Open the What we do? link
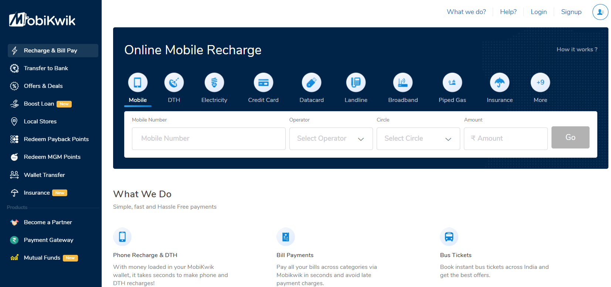This screenshot has width=611, height=287. [x=466, y=12]
